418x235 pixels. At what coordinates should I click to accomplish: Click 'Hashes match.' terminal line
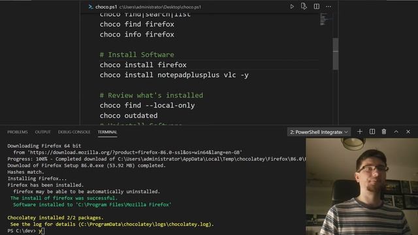pyautogui.click(x=25, y=172)
